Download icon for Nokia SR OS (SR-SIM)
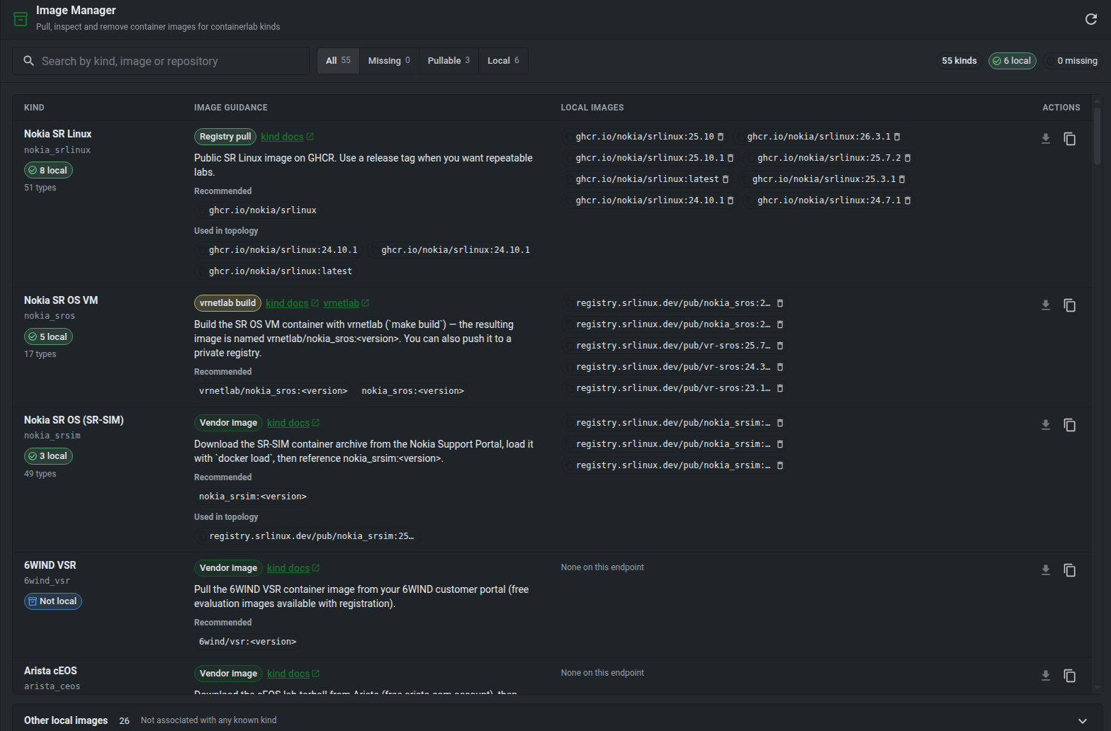This screenshot has height=731, width=1111. point(1046,425)
